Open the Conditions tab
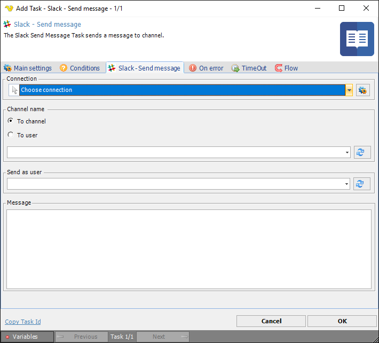379x343 pixels. click(80, 68)
